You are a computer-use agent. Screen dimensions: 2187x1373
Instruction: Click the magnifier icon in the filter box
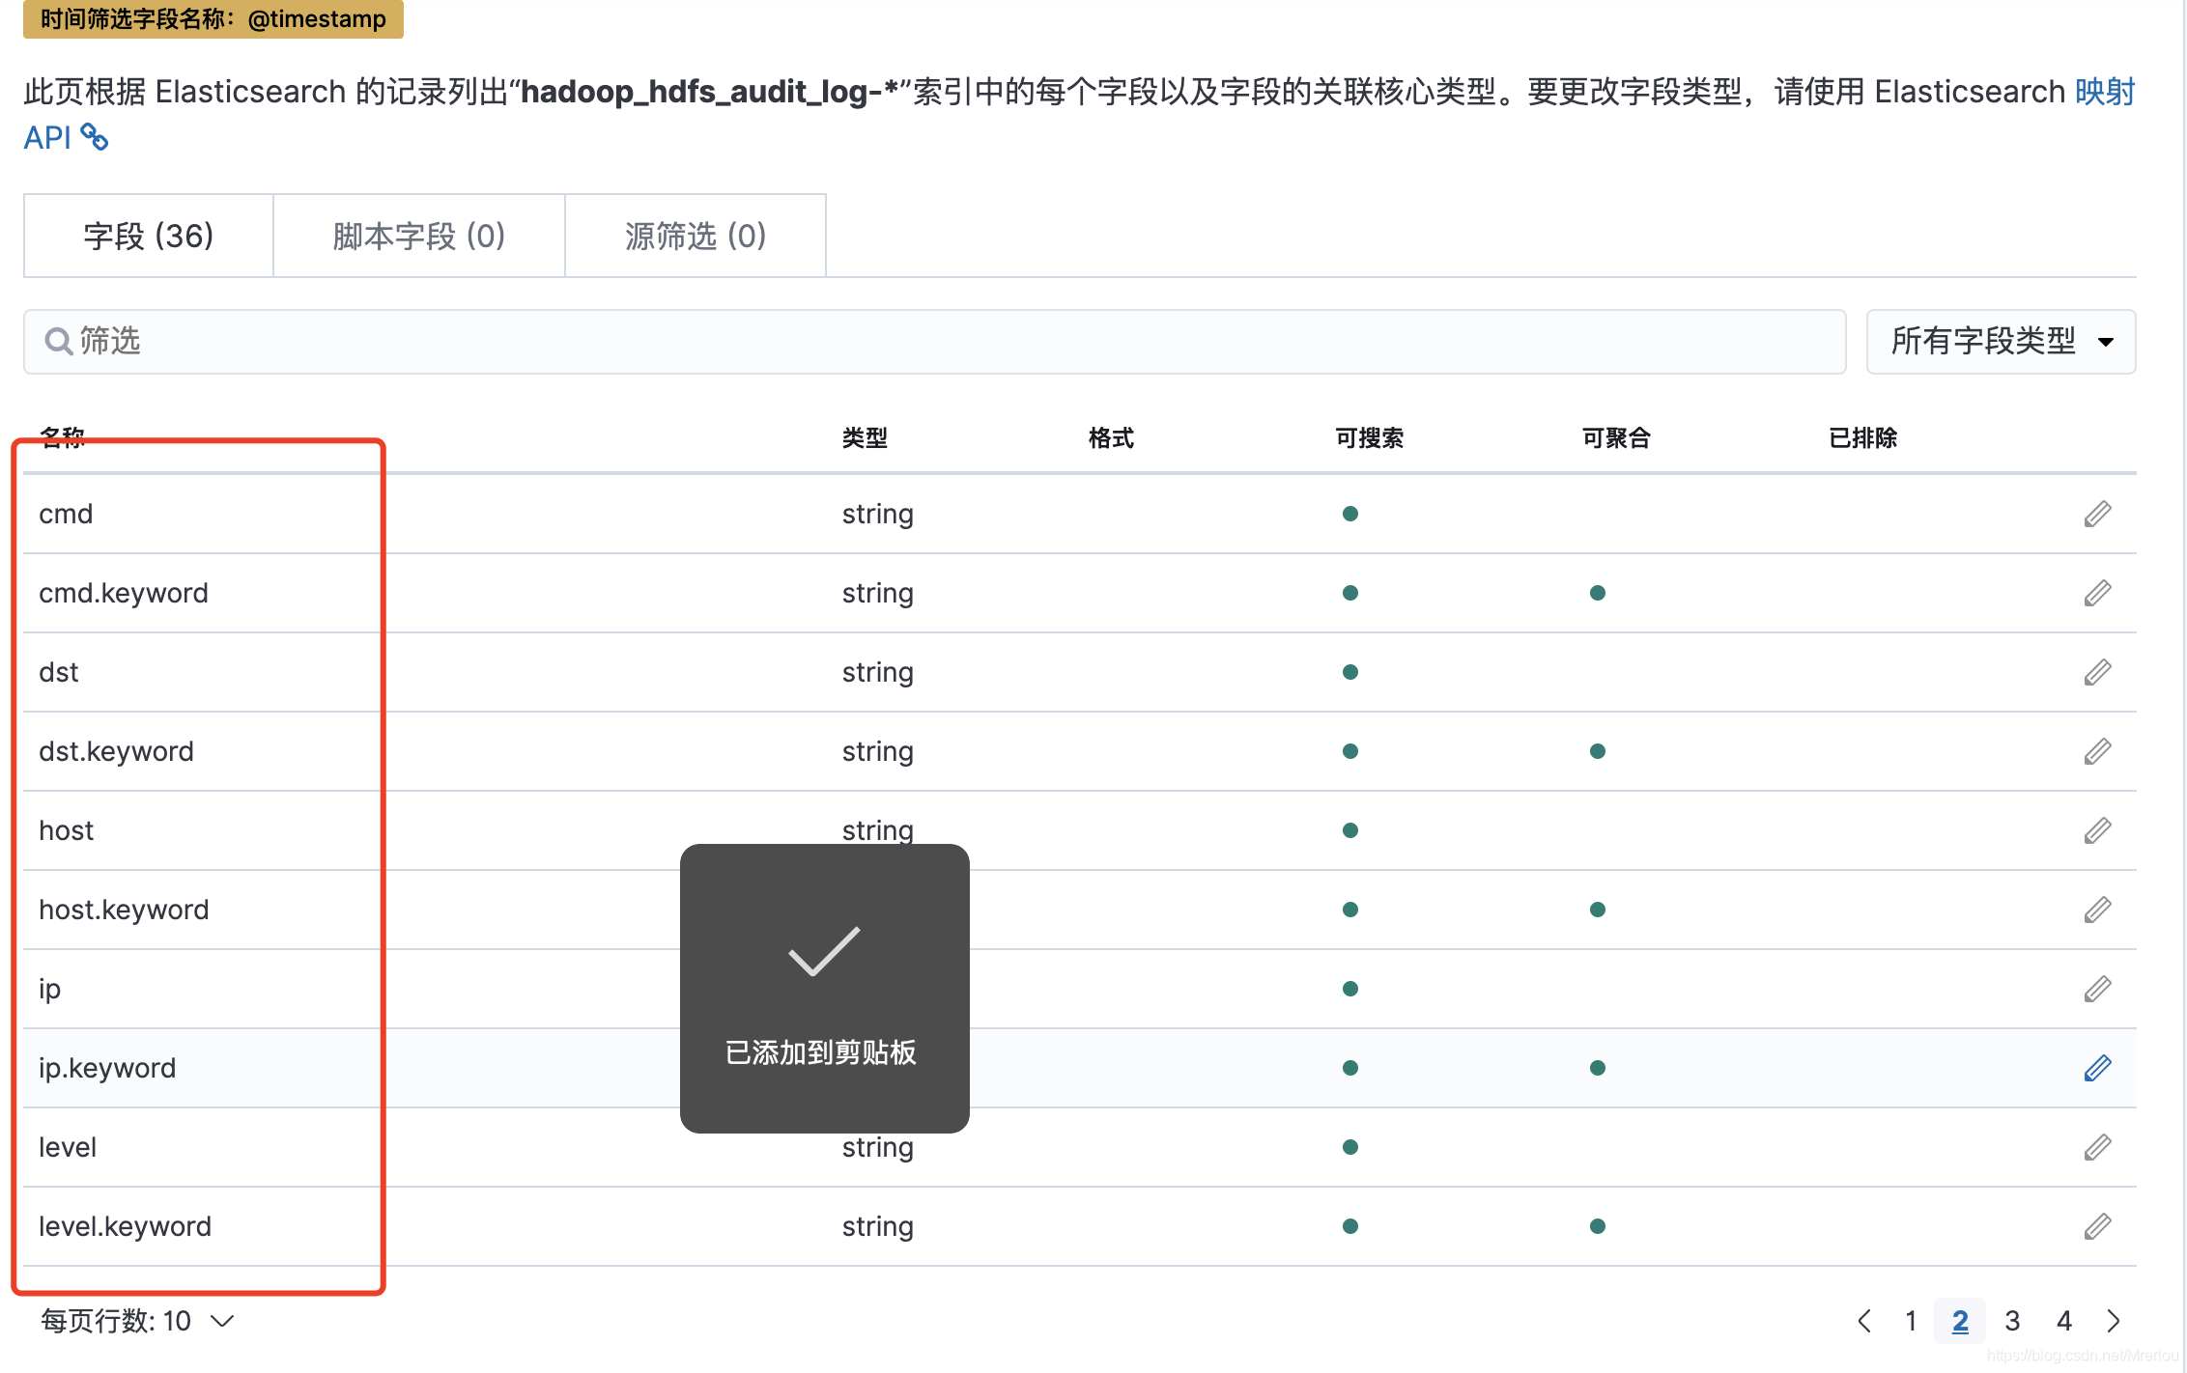tap(57, 341)
